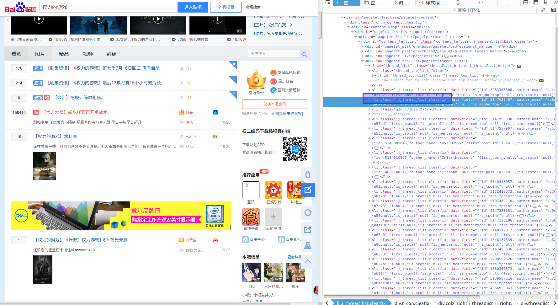Open thread 最后13集将有15个小时的片长
This screenshot has width=558, height=305.
pos(104,83)
